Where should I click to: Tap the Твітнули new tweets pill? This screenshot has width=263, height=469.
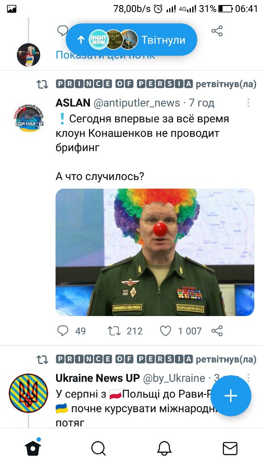pyautogui.click(x=131, y=39)
